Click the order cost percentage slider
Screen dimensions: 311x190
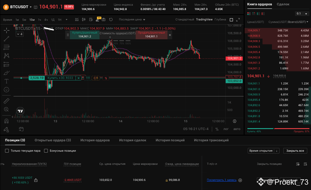click(x=119, y=41)
